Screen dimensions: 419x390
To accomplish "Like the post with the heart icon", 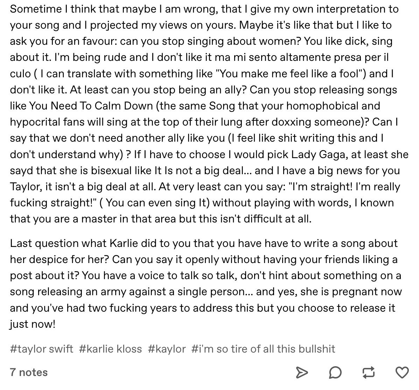I will (x=402, y=373).
